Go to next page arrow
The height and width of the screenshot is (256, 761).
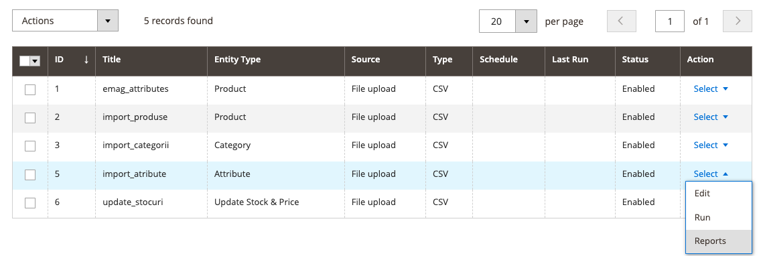coord(737,21)
